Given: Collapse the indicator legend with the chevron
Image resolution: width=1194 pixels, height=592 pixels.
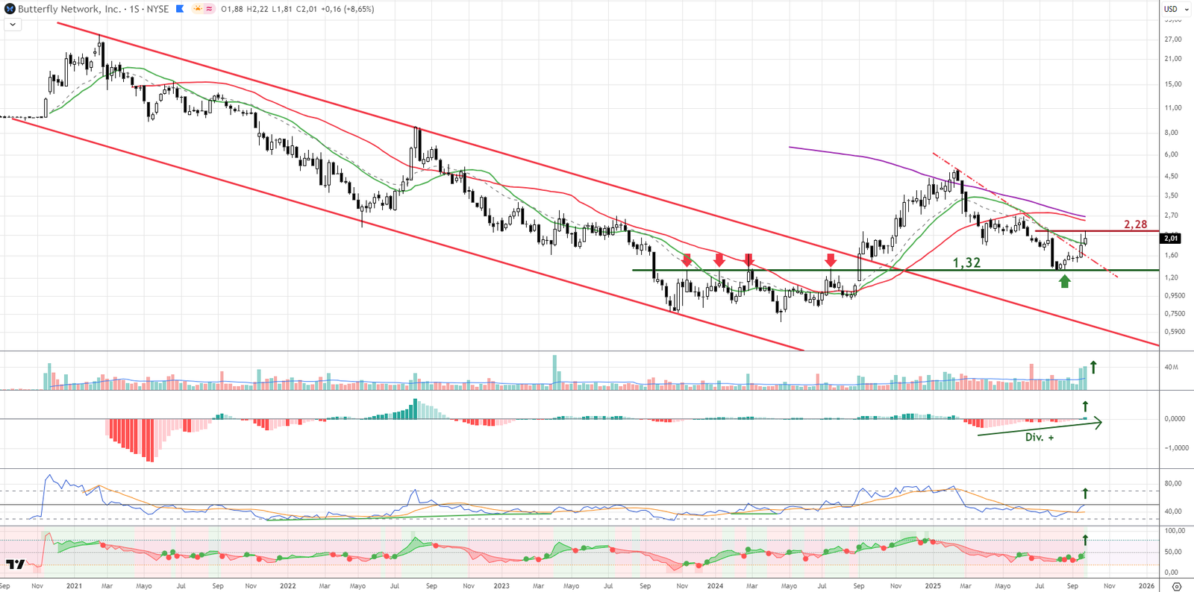Looking at the screenshot, I should pos(13,25).
